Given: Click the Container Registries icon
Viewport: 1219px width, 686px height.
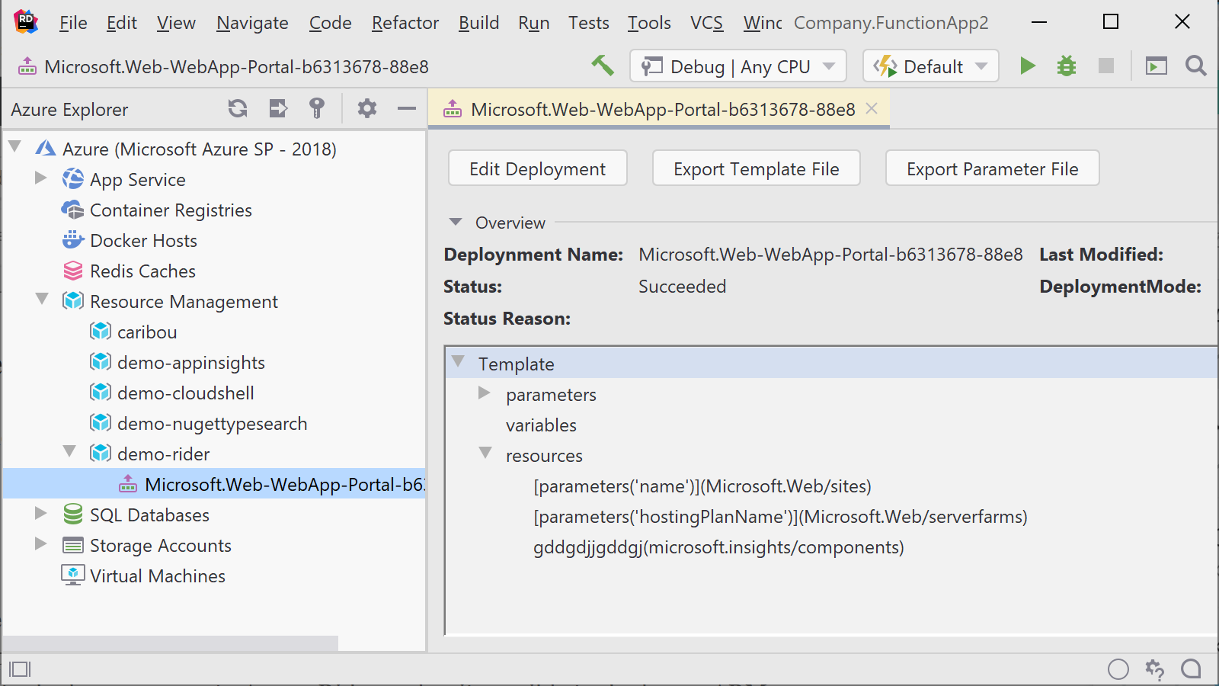Looking at the screenshot, I should [x=73, y=210].
